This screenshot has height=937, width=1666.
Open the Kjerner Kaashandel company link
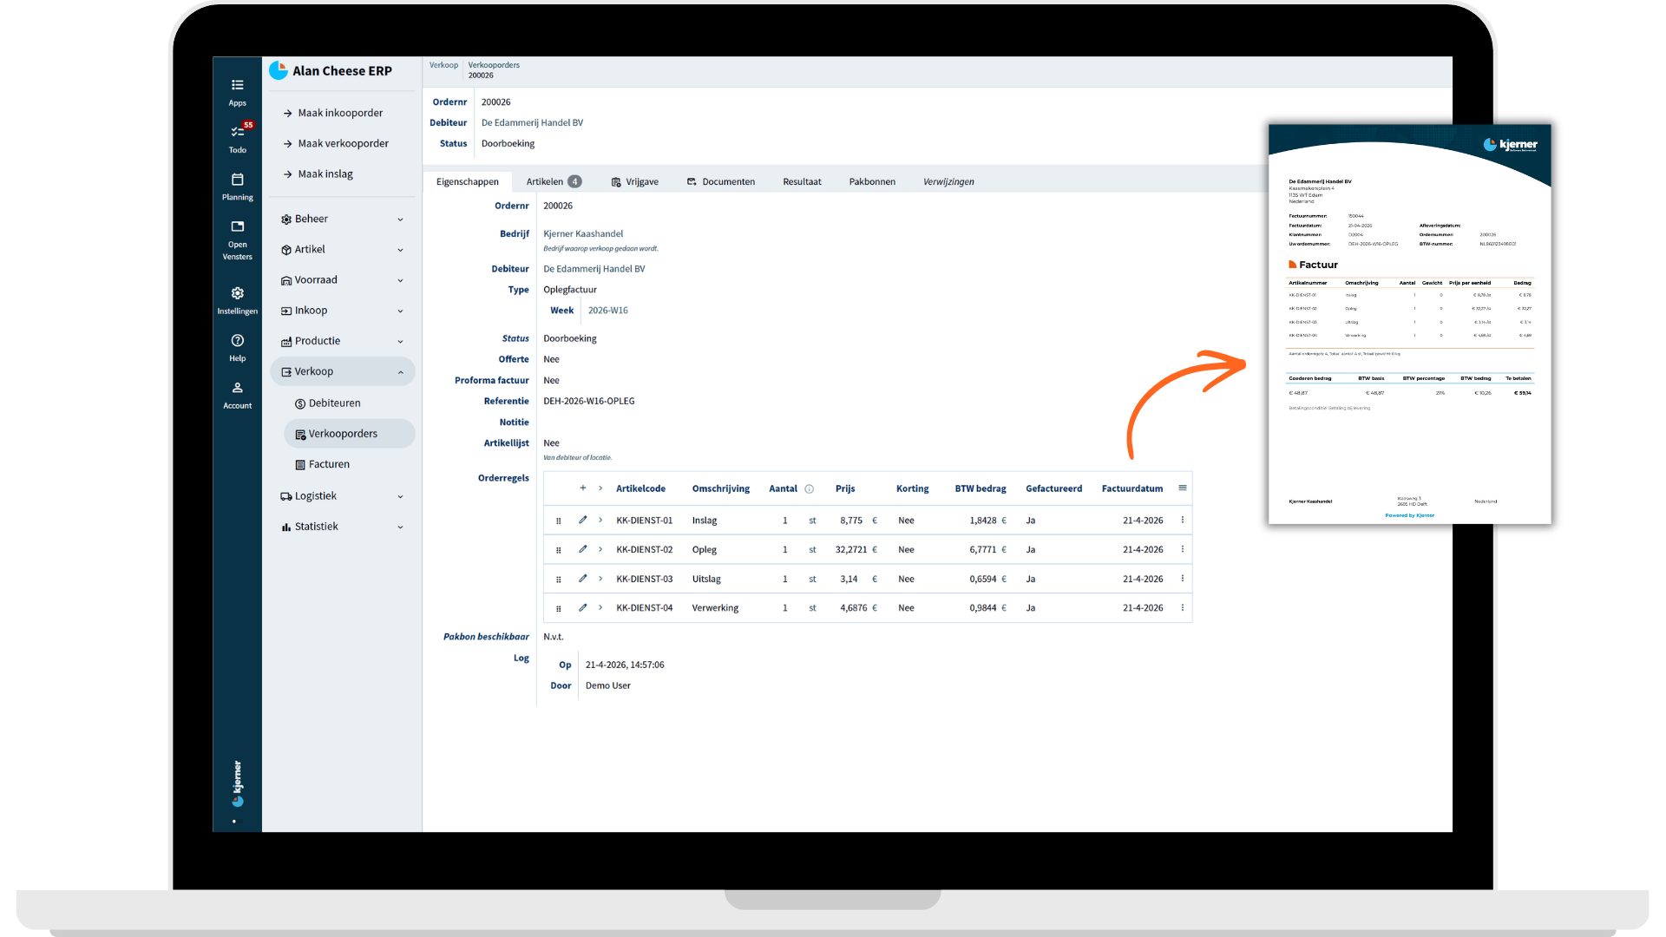click(583, 234)
